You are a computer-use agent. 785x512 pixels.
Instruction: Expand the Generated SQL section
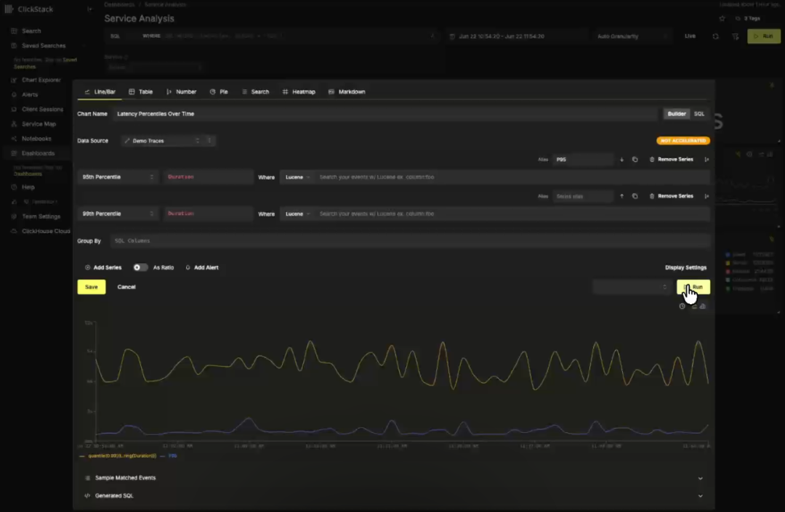click(394, 496)
